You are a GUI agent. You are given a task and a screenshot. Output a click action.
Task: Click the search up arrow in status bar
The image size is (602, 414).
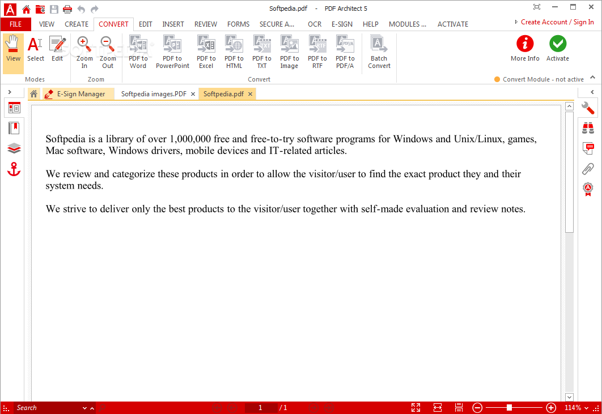click(92, 408)
